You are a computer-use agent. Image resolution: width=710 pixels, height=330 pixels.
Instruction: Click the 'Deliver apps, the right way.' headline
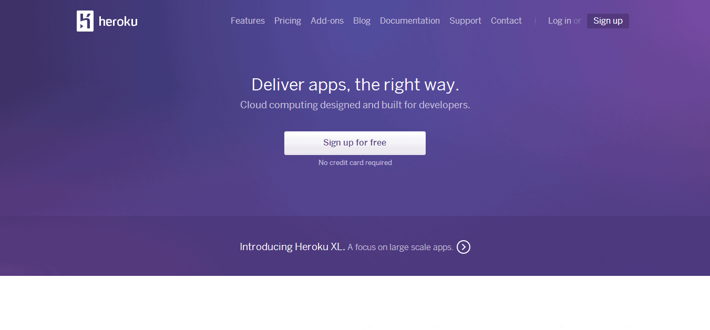pos(355,85)
